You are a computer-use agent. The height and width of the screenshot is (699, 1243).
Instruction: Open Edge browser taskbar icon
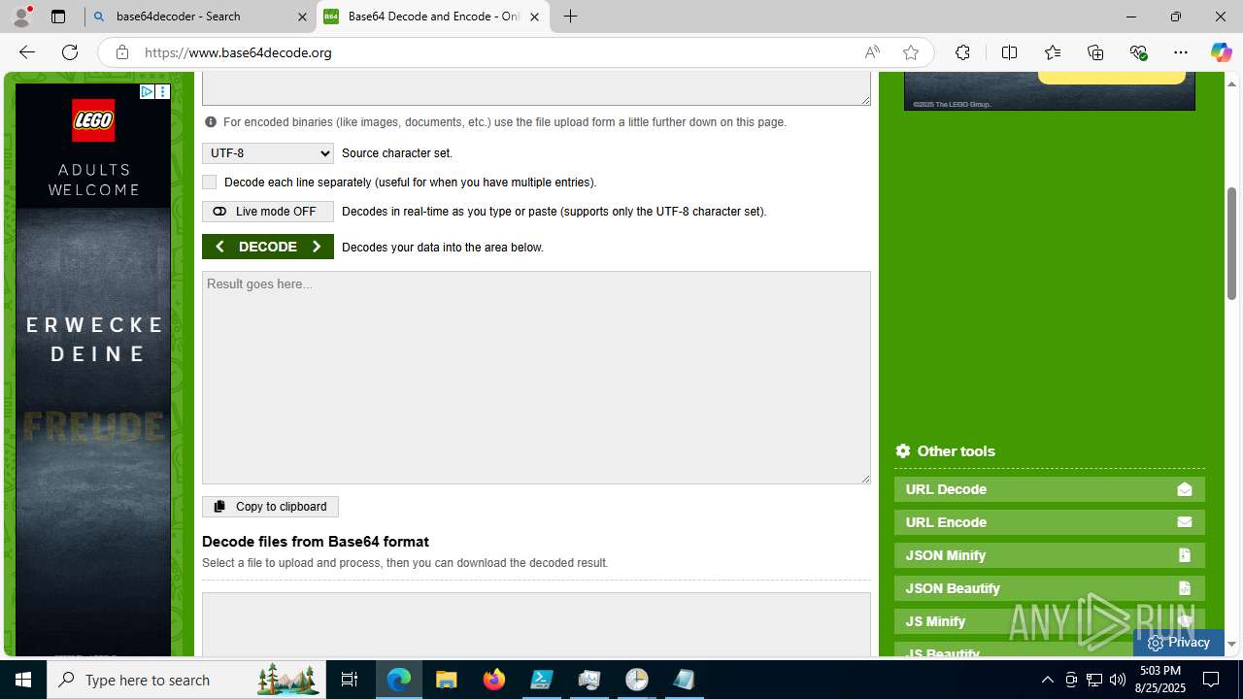coord(399,680)
